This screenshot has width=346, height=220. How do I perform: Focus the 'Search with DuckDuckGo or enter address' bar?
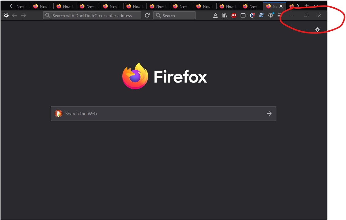tap(92, 15)
